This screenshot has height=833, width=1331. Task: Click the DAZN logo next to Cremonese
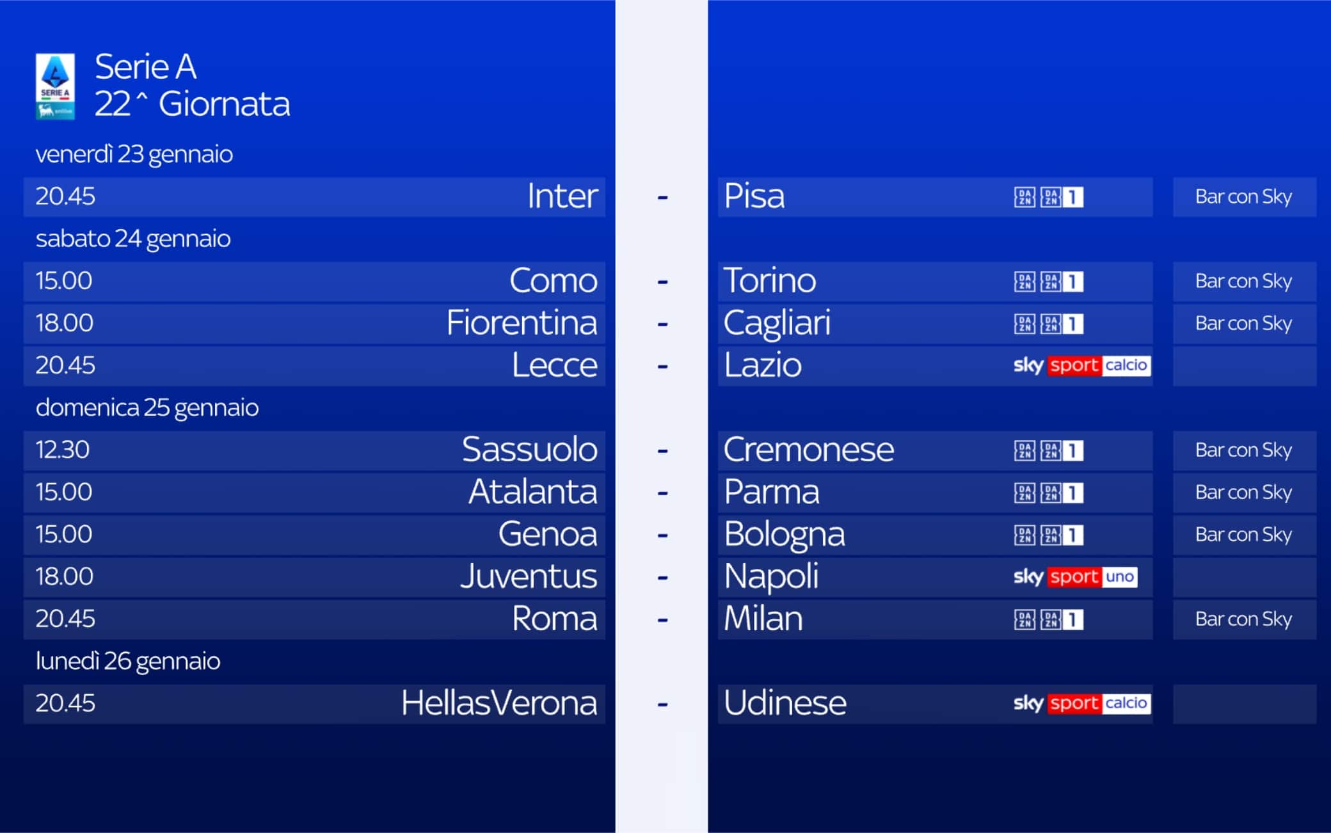pyautogui.click(x=1024, y=450)
